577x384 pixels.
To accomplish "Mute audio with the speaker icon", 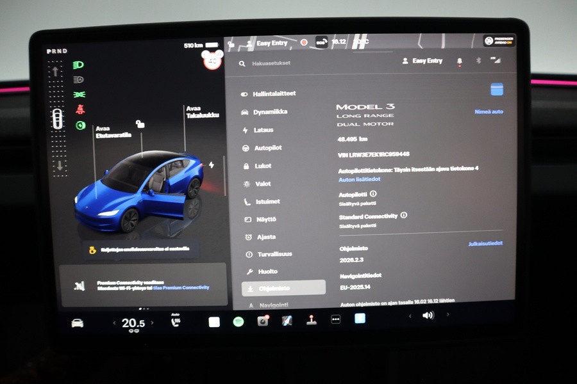I will [428, 316].
